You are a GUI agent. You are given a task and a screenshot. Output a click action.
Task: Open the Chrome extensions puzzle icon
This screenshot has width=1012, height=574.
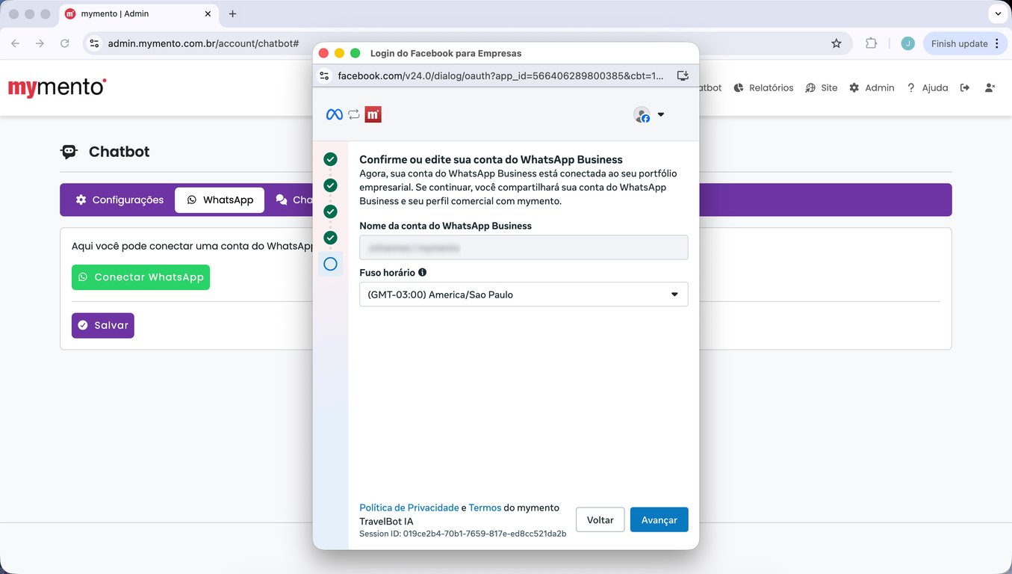pos(871,43)
